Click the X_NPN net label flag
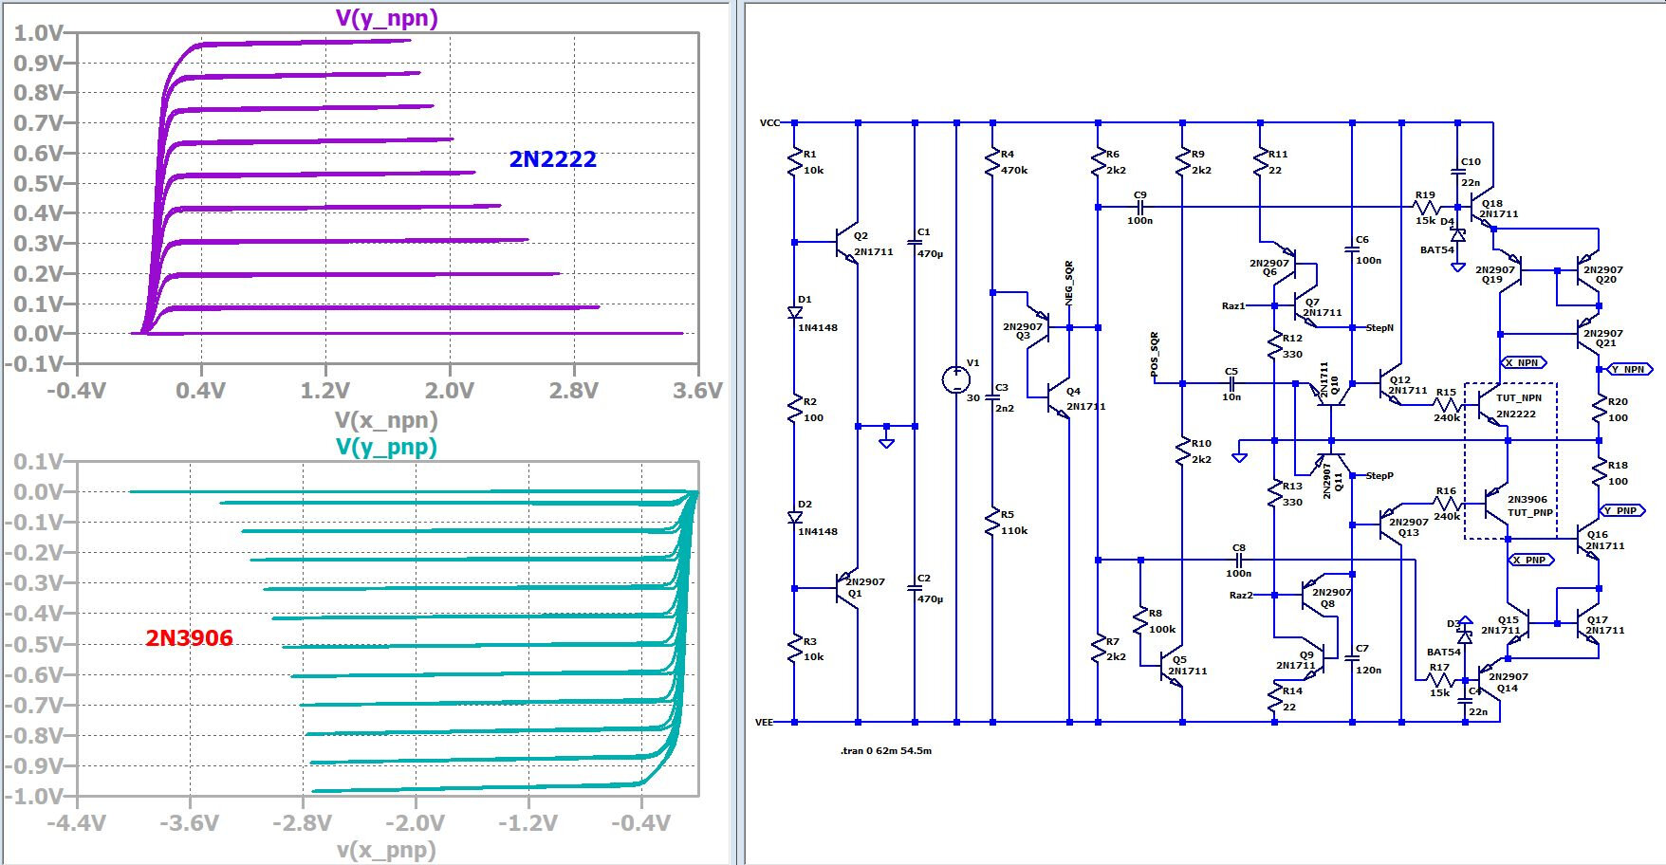This screenshot has width=1666, height=865. pos(1525,362)
